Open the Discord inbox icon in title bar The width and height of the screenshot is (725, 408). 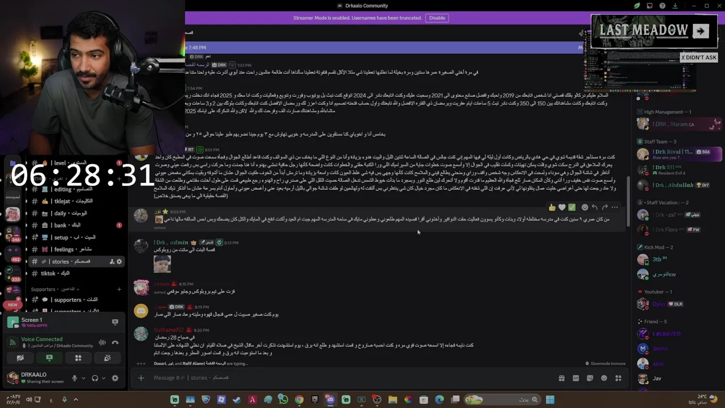coord(649,6)
